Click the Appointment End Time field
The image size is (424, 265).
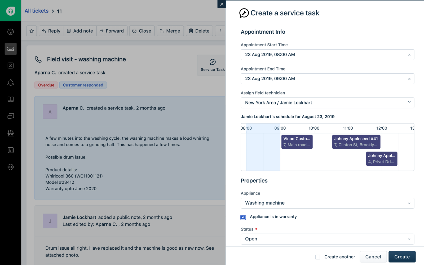point(323,79)
